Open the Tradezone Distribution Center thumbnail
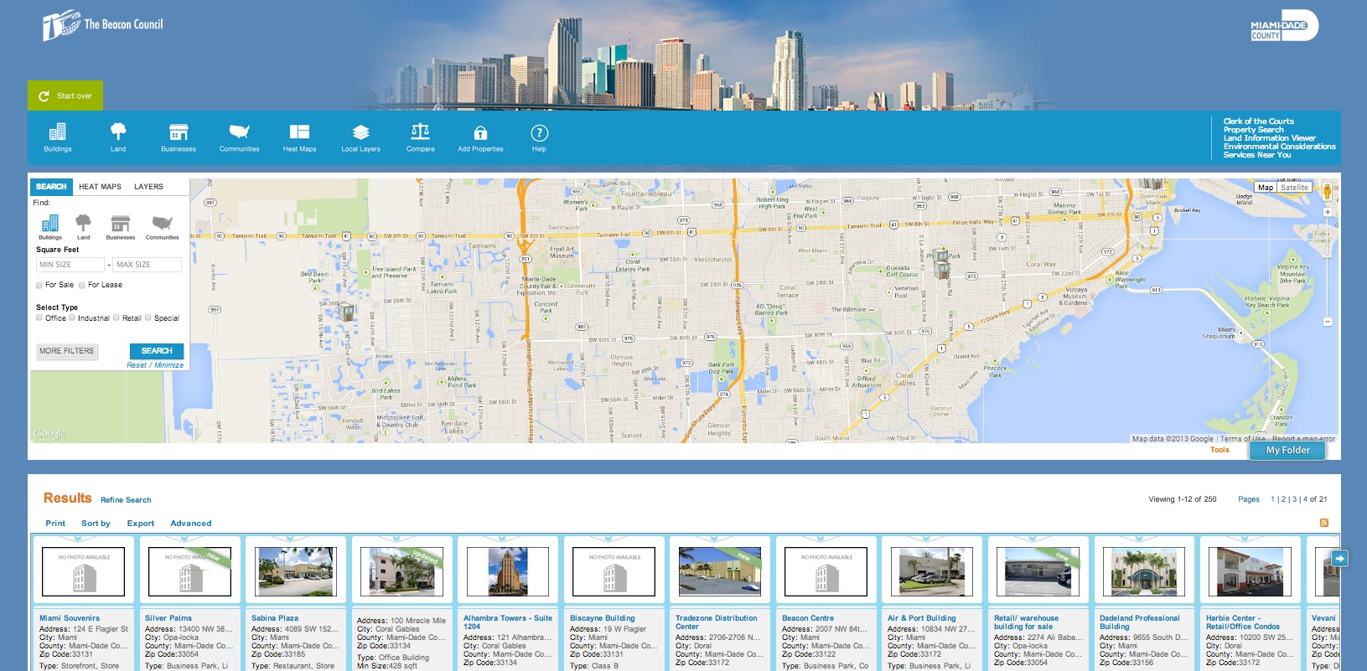Viewport: 1367px width, 671px height. pos(720,571)
